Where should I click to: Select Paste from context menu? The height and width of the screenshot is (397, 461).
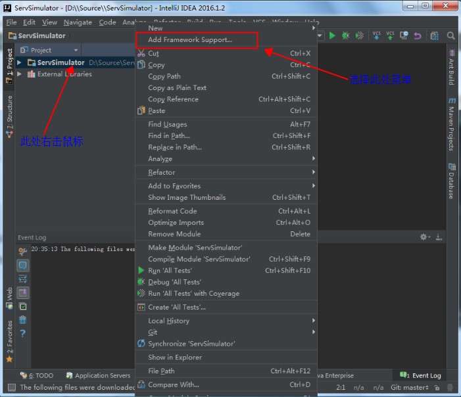pos(226,111)
